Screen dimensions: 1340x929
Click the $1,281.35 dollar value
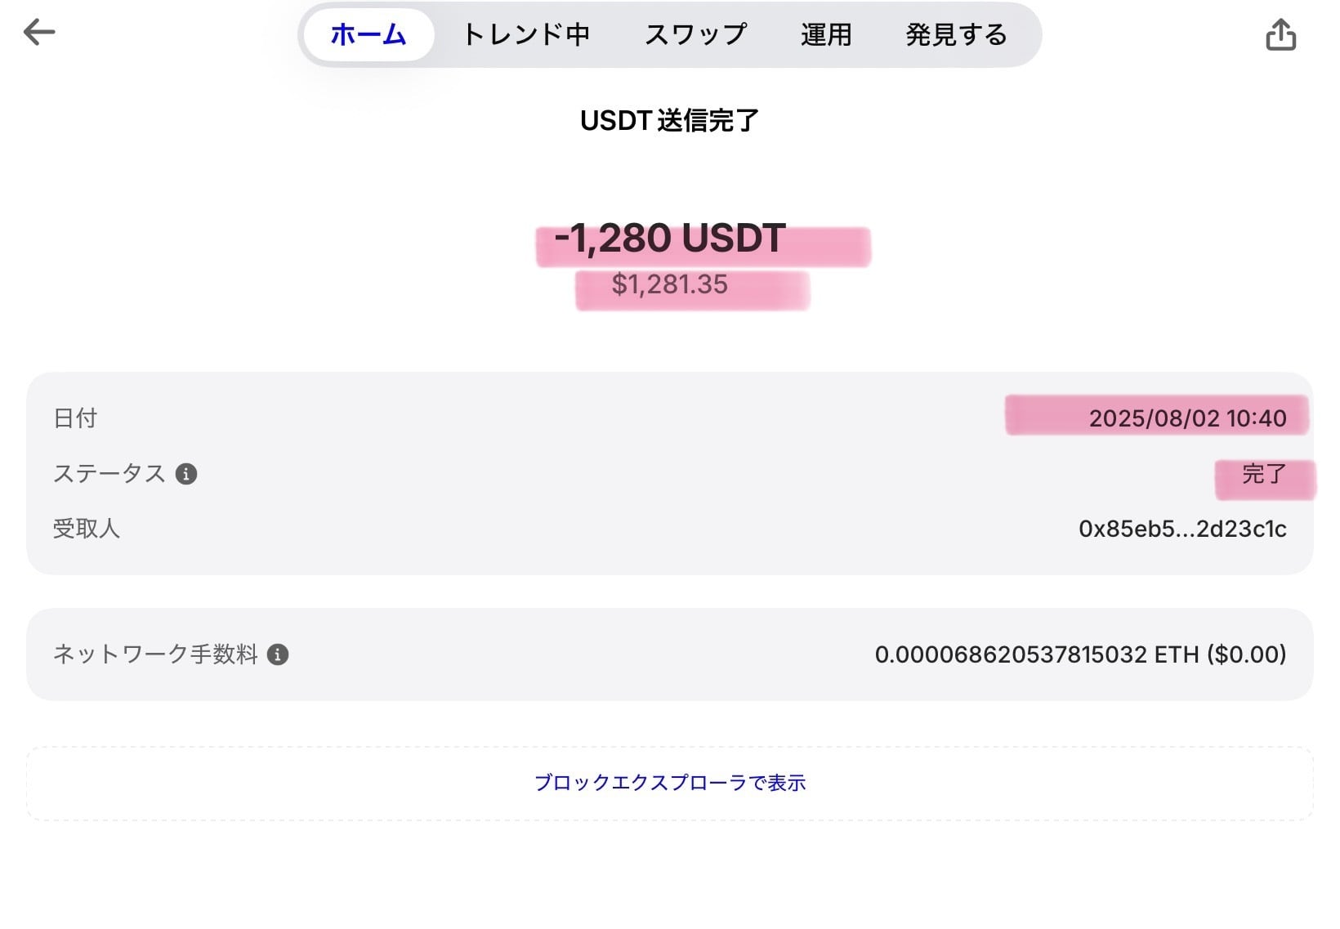pos(670,285)
